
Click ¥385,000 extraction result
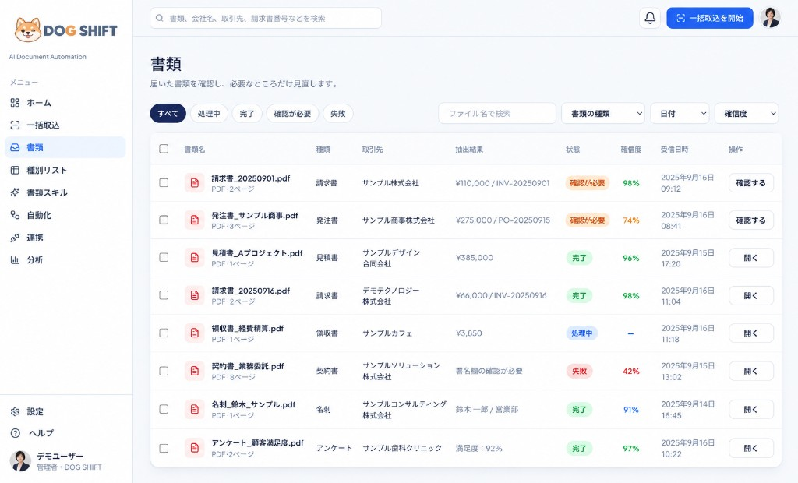click(475, 258)
